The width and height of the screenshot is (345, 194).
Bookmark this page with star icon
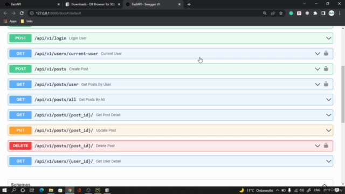[281, 13]
